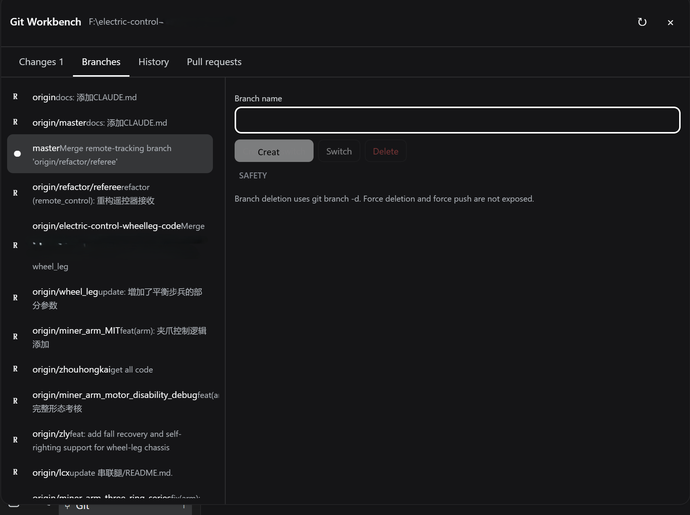The width and height of the screenshot is (690, 515).
Task: Focus the Branch name input field
Action: click(457, 120)
